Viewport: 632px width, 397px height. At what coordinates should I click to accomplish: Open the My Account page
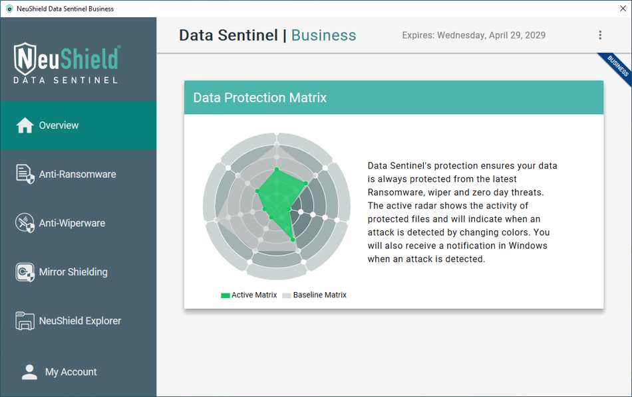71,372
